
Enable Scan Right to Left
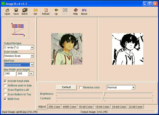click(5, 90)
